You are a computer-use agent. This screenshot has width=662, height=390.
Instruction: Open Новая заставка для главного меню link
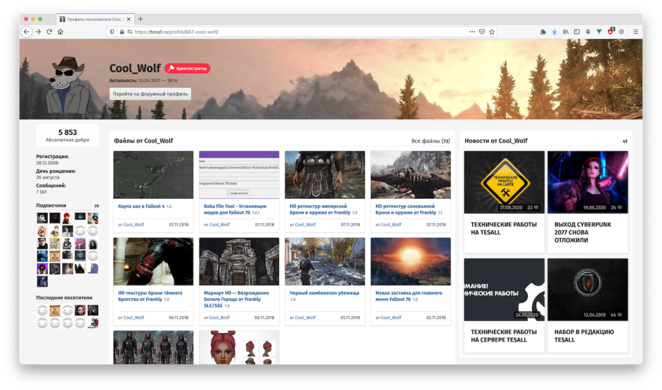tap(408, 296)
